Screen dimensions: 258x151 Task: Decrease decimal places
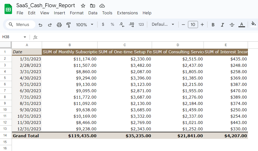tap(122, 25)
